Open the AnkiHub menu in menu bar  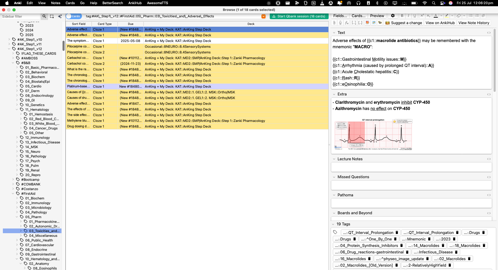[x=135, y=3]
